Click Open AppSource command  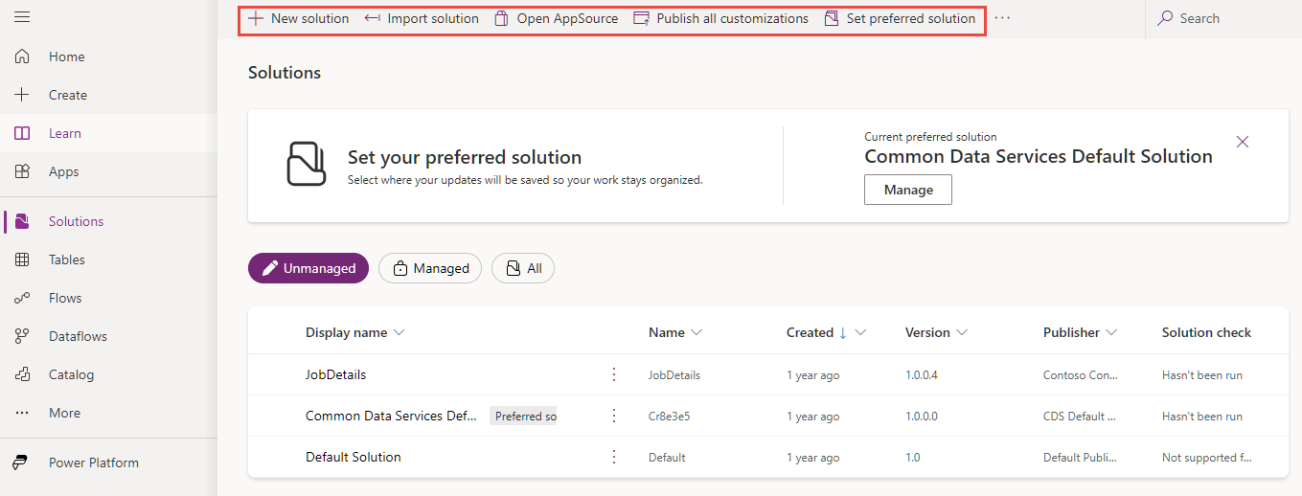click(557, 18)
